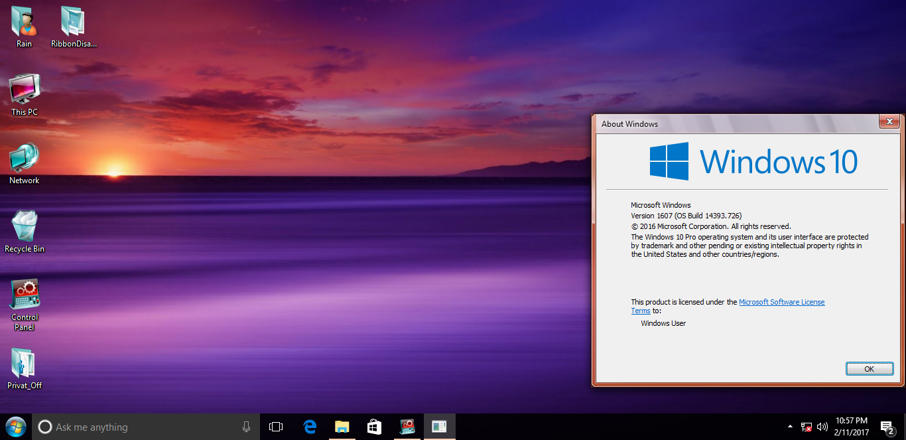Open the network status tray icon

click(807, 427)
